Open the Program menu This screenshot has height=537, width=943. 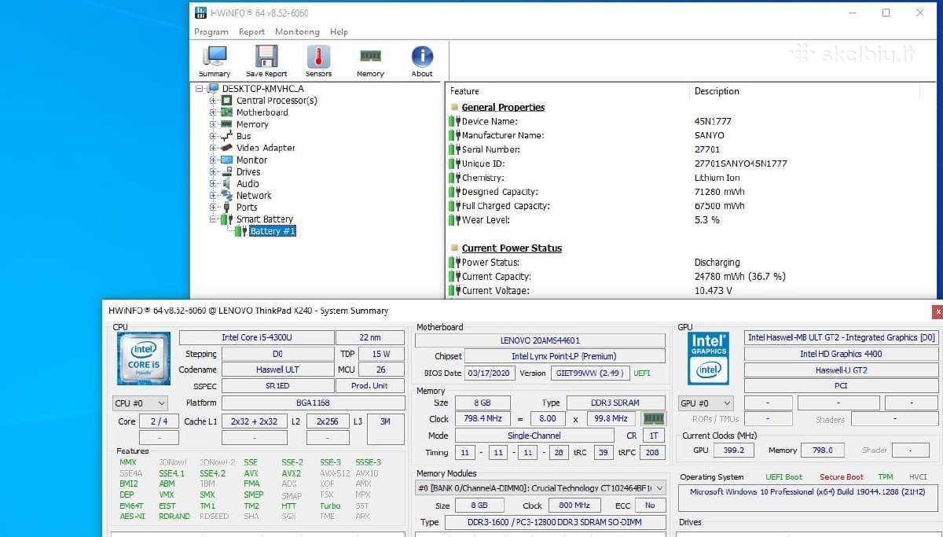pos(211,32)
